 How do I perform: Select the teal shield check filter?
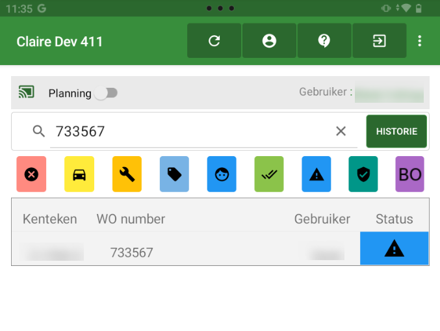[x=363, y=174]
